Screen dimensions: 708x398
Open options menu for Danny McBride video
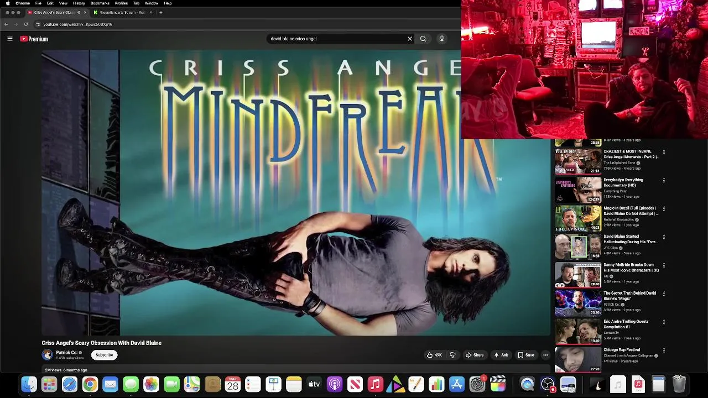coord(664,265)
